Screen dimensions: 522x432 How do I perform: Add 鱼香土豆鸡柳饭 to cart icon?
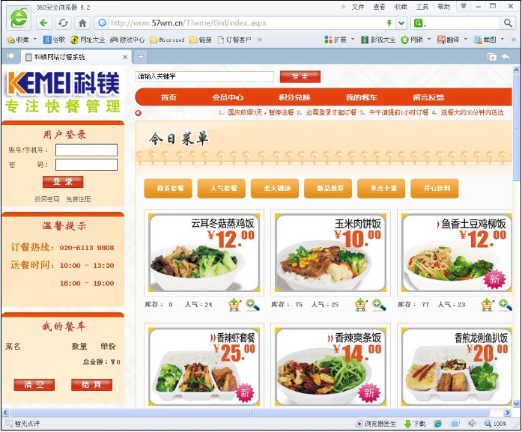488,305
